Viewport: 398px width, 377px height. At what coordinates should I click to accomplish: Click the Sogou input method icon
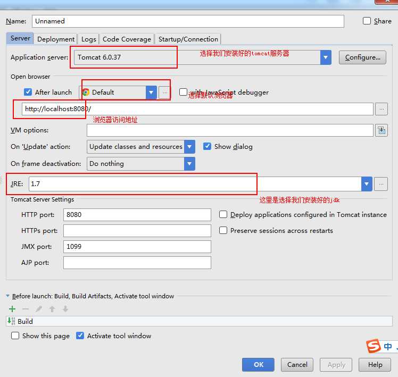[x=374, y=346]
